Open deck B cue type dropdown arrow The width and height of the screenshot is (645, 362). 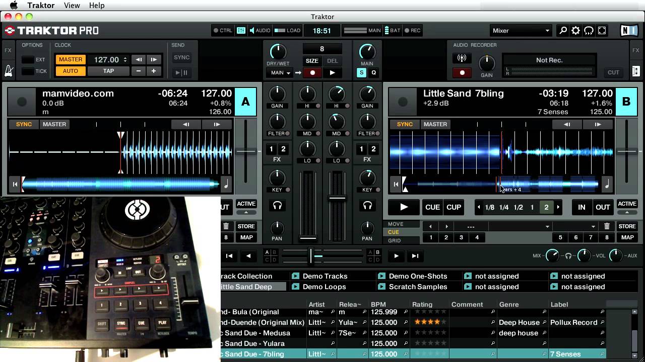pos(594,226)
